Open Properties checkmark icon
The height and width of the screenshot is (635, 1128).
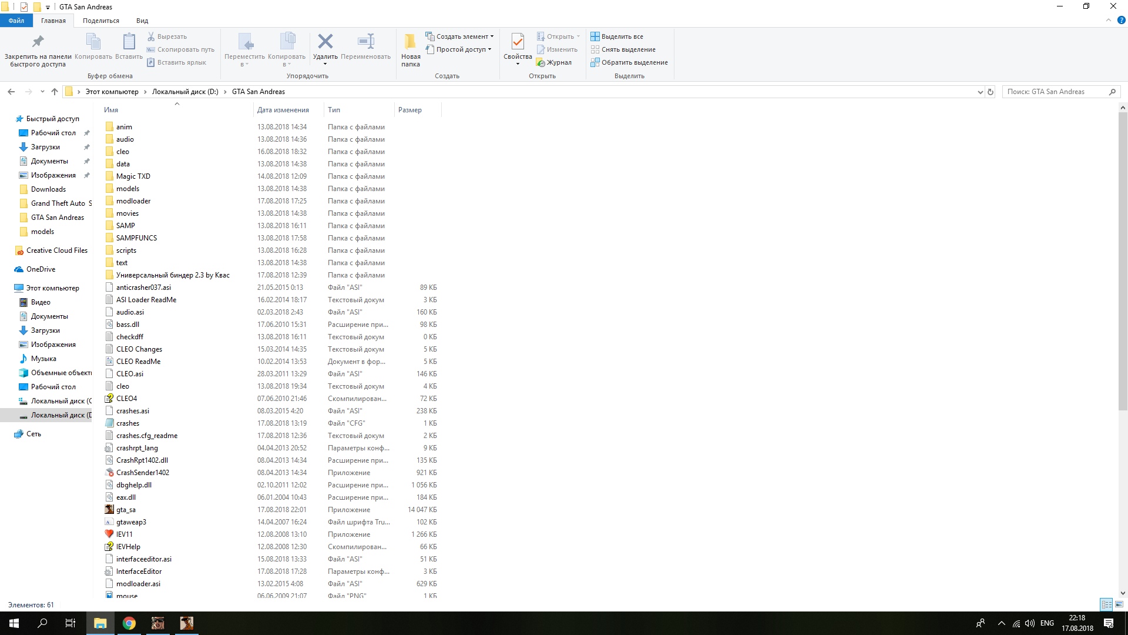click(x=518, y=42)
